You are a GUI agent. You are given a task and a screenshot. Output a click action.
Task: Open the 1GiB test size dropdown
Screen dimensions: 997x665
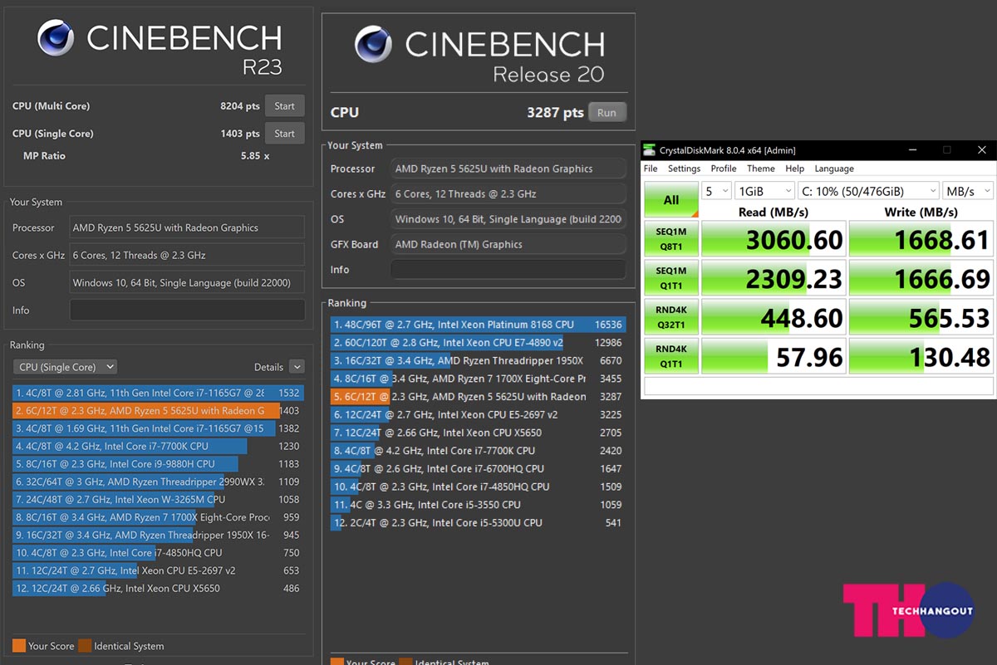pyautogui.click(x=764, y=191)
